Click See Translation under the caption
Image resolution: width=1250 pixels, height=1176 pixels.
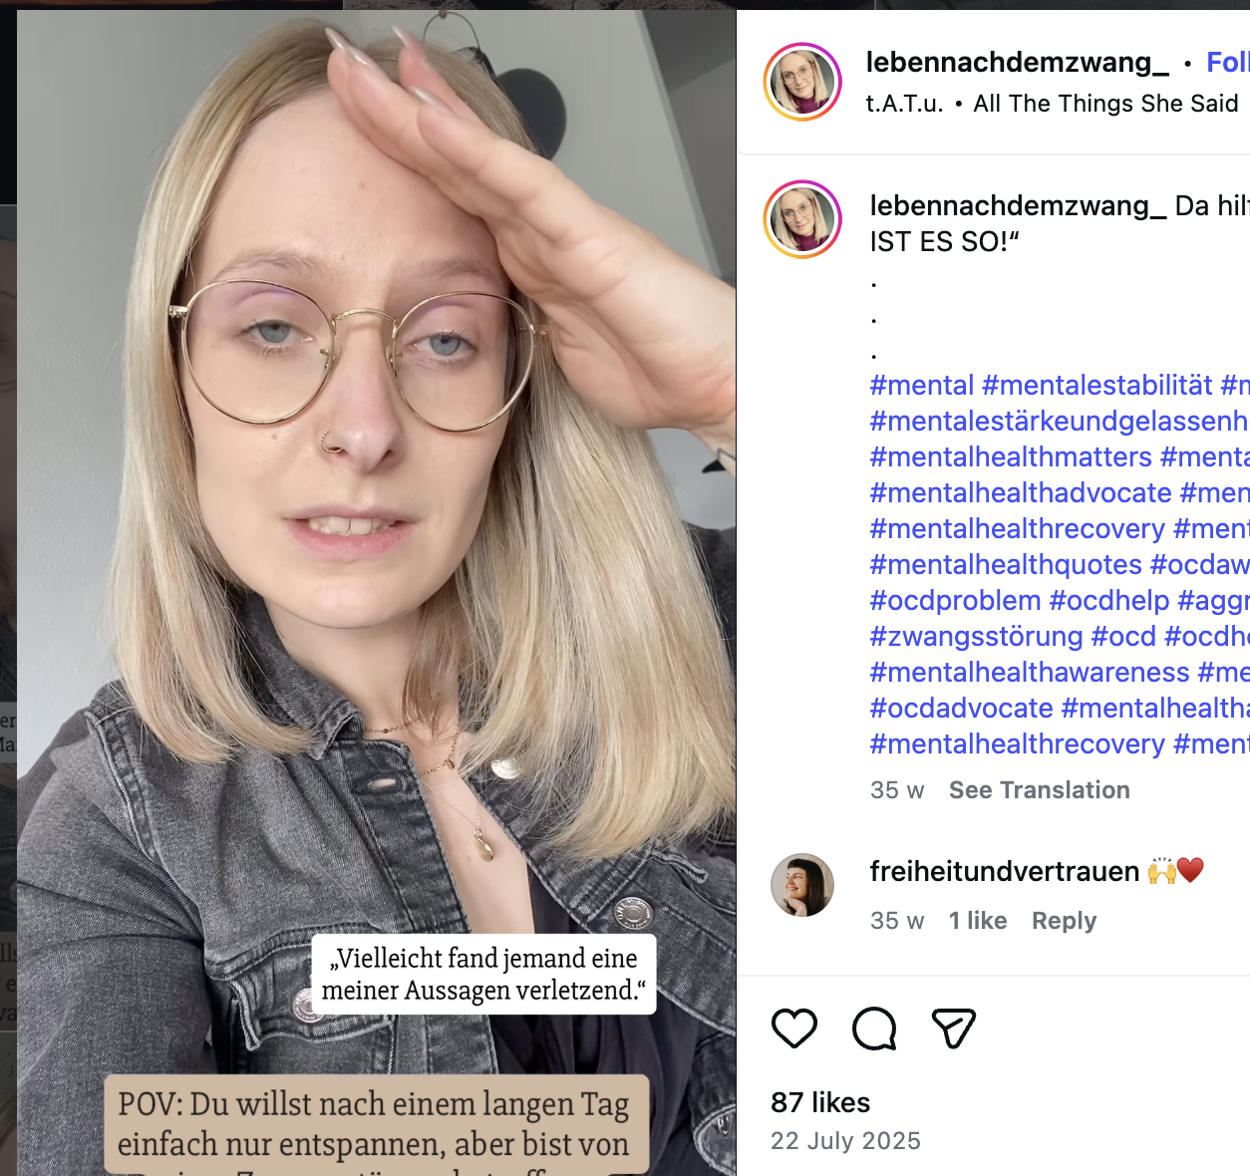(x=1039, y=790)
